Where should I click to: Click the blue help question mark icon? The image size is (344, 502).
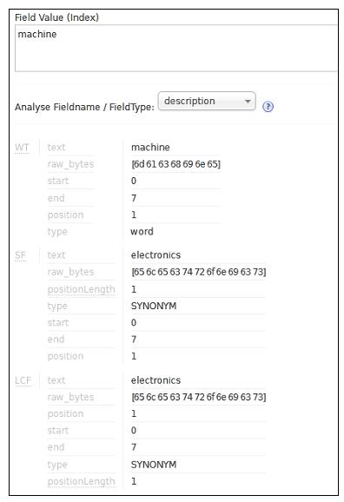268,107
